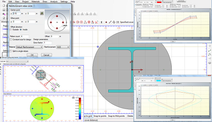Screen dimensions: 212x122
Task: Select Outside offset direction
Action: (11, 30)
